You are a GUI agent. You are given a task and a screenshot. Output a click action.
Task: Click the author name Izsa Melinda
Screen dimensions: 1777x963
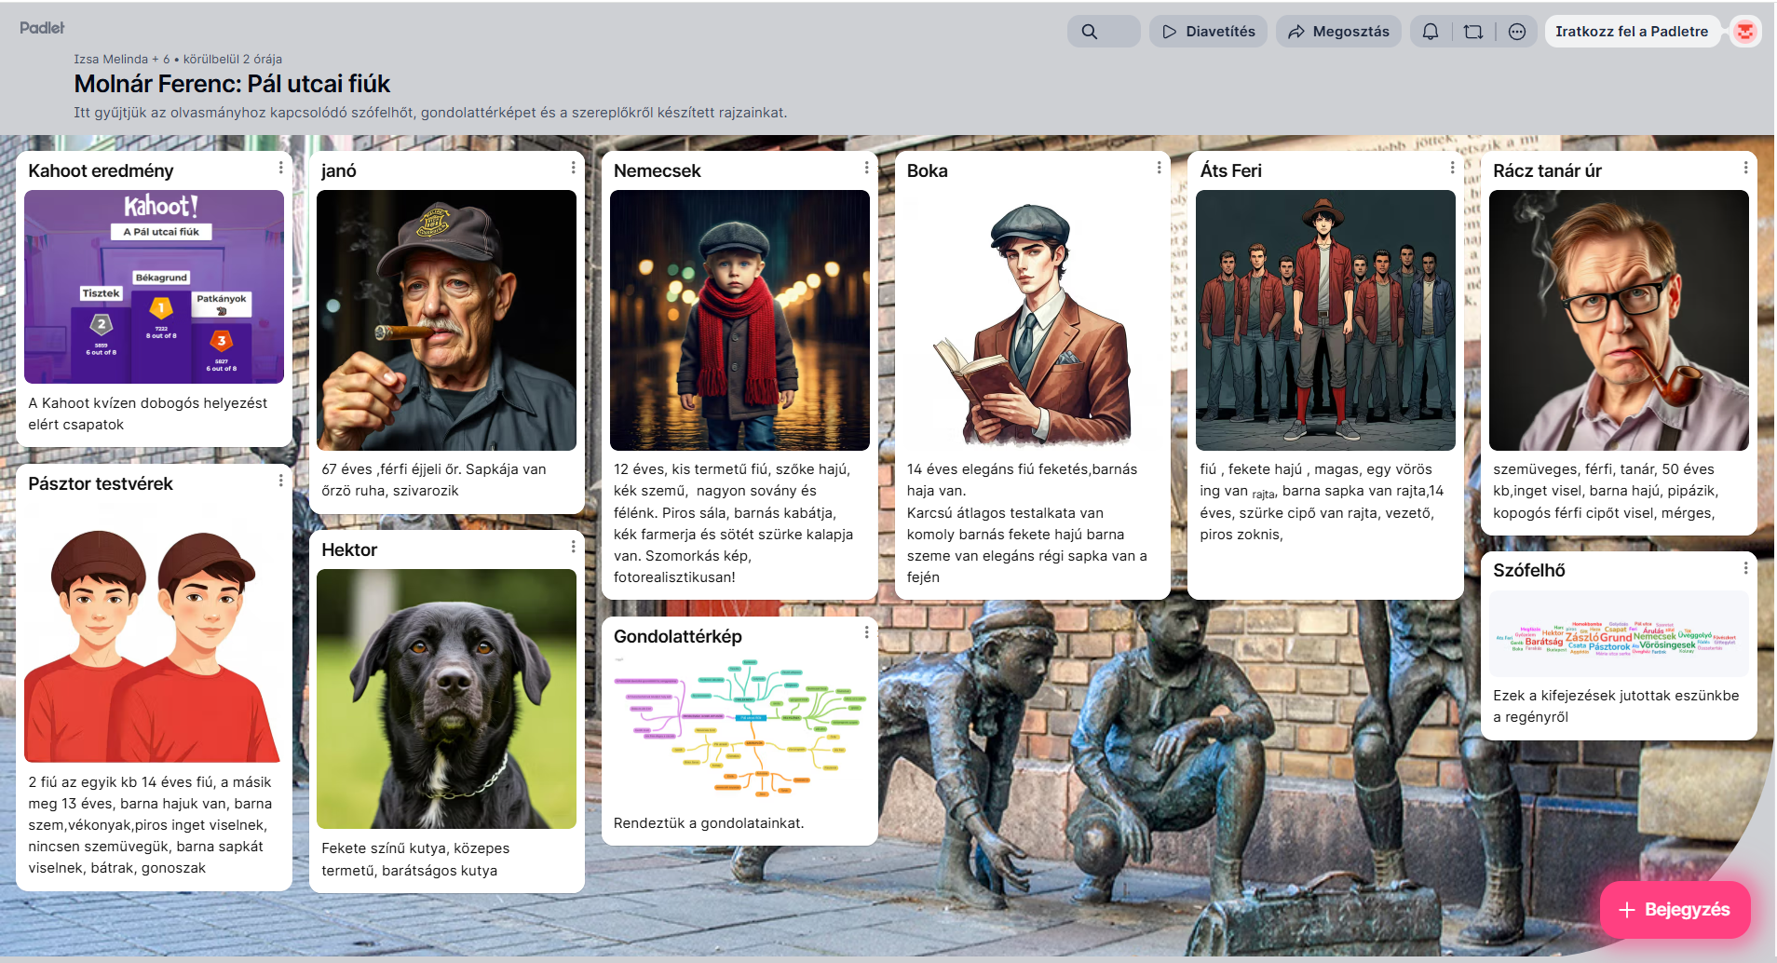(111, 59)
